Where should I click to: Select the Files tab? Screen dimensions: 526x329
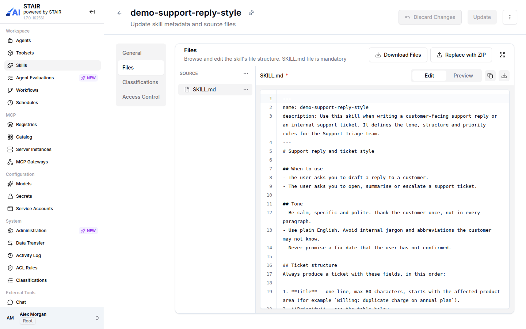pos(141,68)
